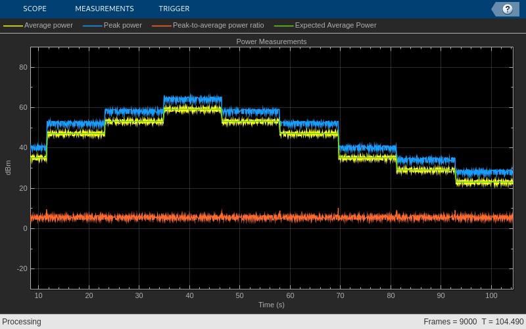
Task: Click the blue Peak power line swatch
Action: (93, 26)
